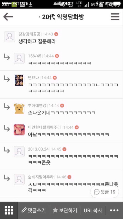Tap the 2013.03.24 commenter name
This screenshot has height=219, width=123.
pyautogui.click(x=38, y=149)
